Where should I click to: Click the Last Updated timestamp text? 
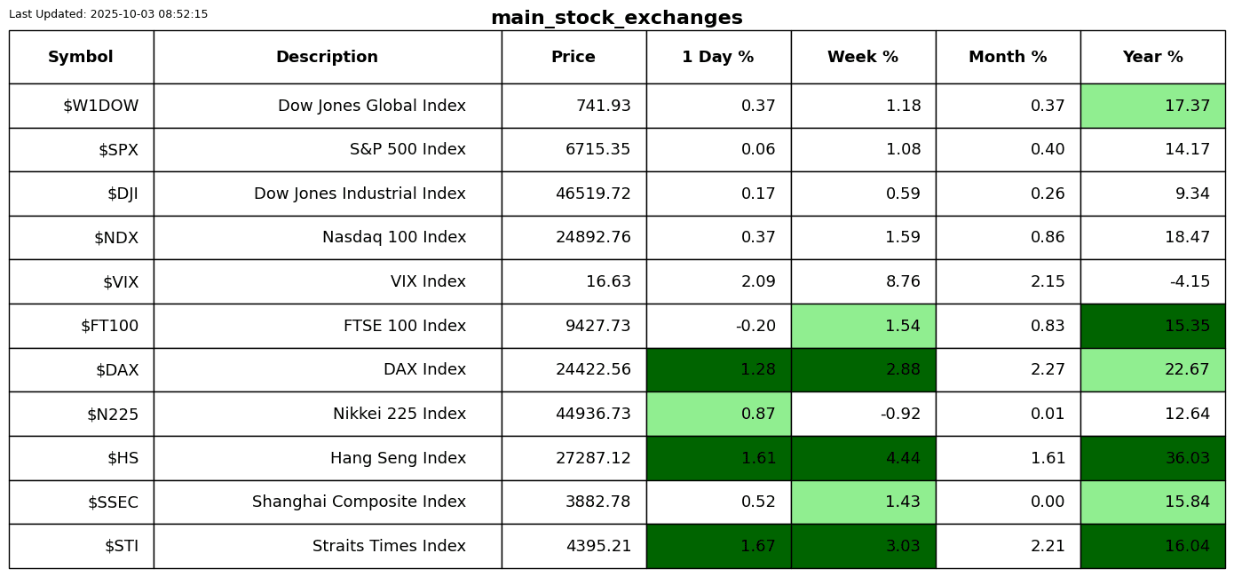(x=108, y=15)
